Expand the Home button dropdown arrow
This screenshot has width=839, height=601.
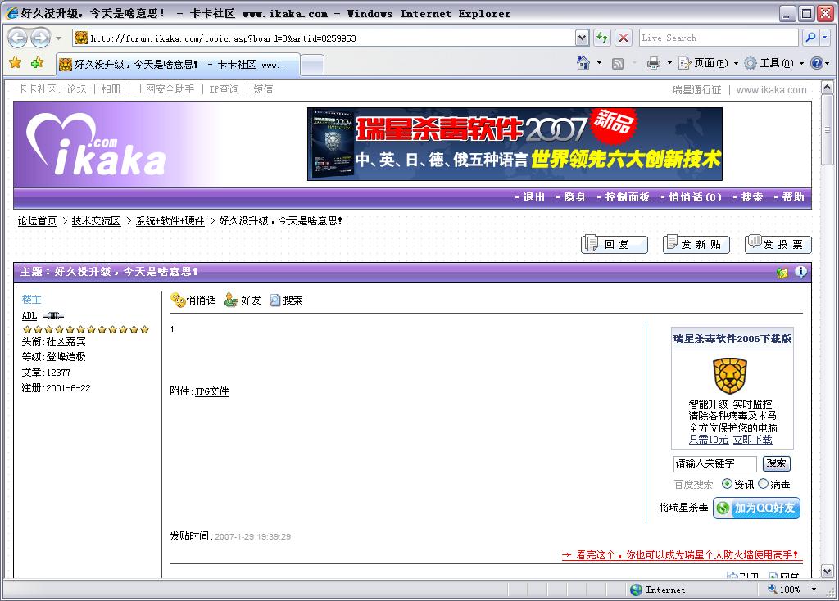click(x=599, y=63)
